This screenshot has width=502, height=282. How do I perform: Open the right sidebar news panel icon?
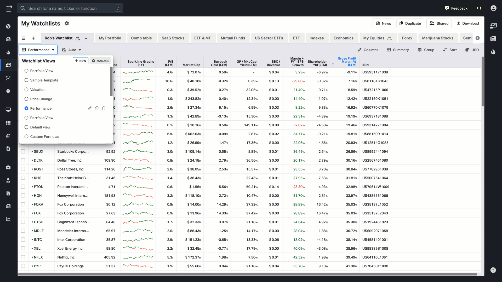(x=493, y=39)
